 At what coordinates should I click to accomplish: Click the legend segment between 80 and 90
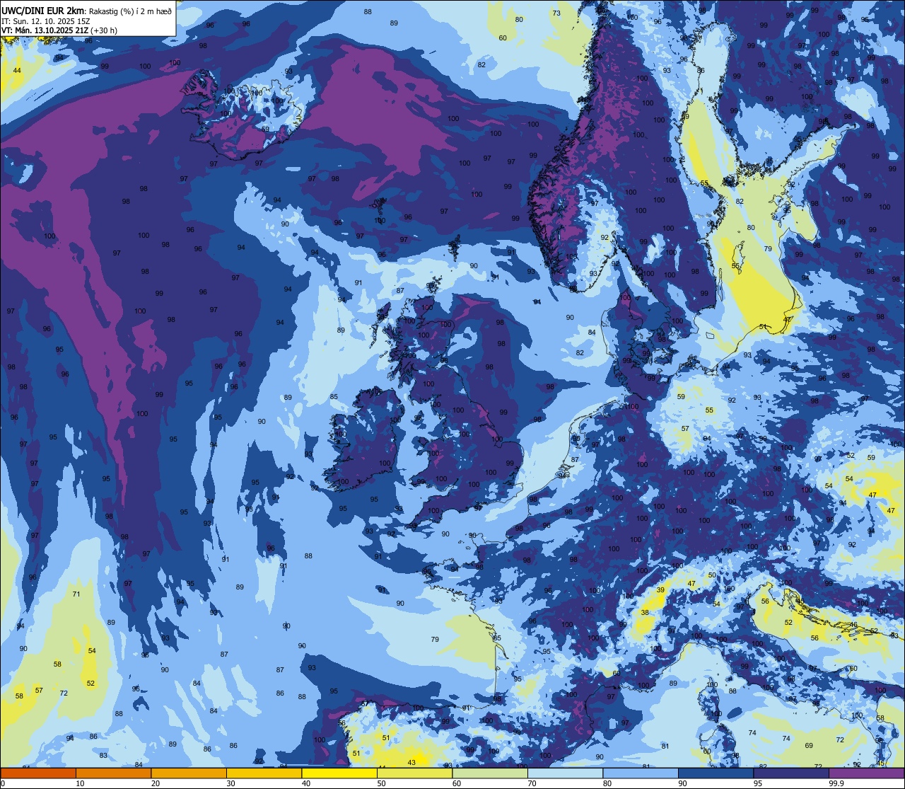pyautogui.click(x=641, y=773)
